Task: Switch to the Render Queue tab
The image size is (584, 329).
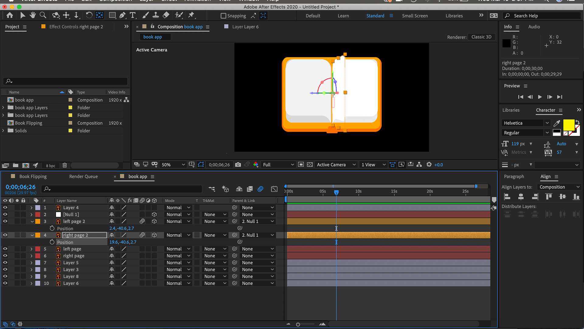Action: pos(83,176)
